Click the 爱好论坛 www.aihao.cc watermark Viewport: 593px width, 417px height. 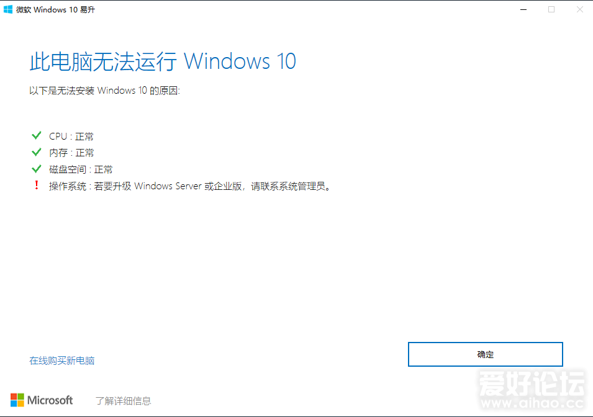point(533,390)
